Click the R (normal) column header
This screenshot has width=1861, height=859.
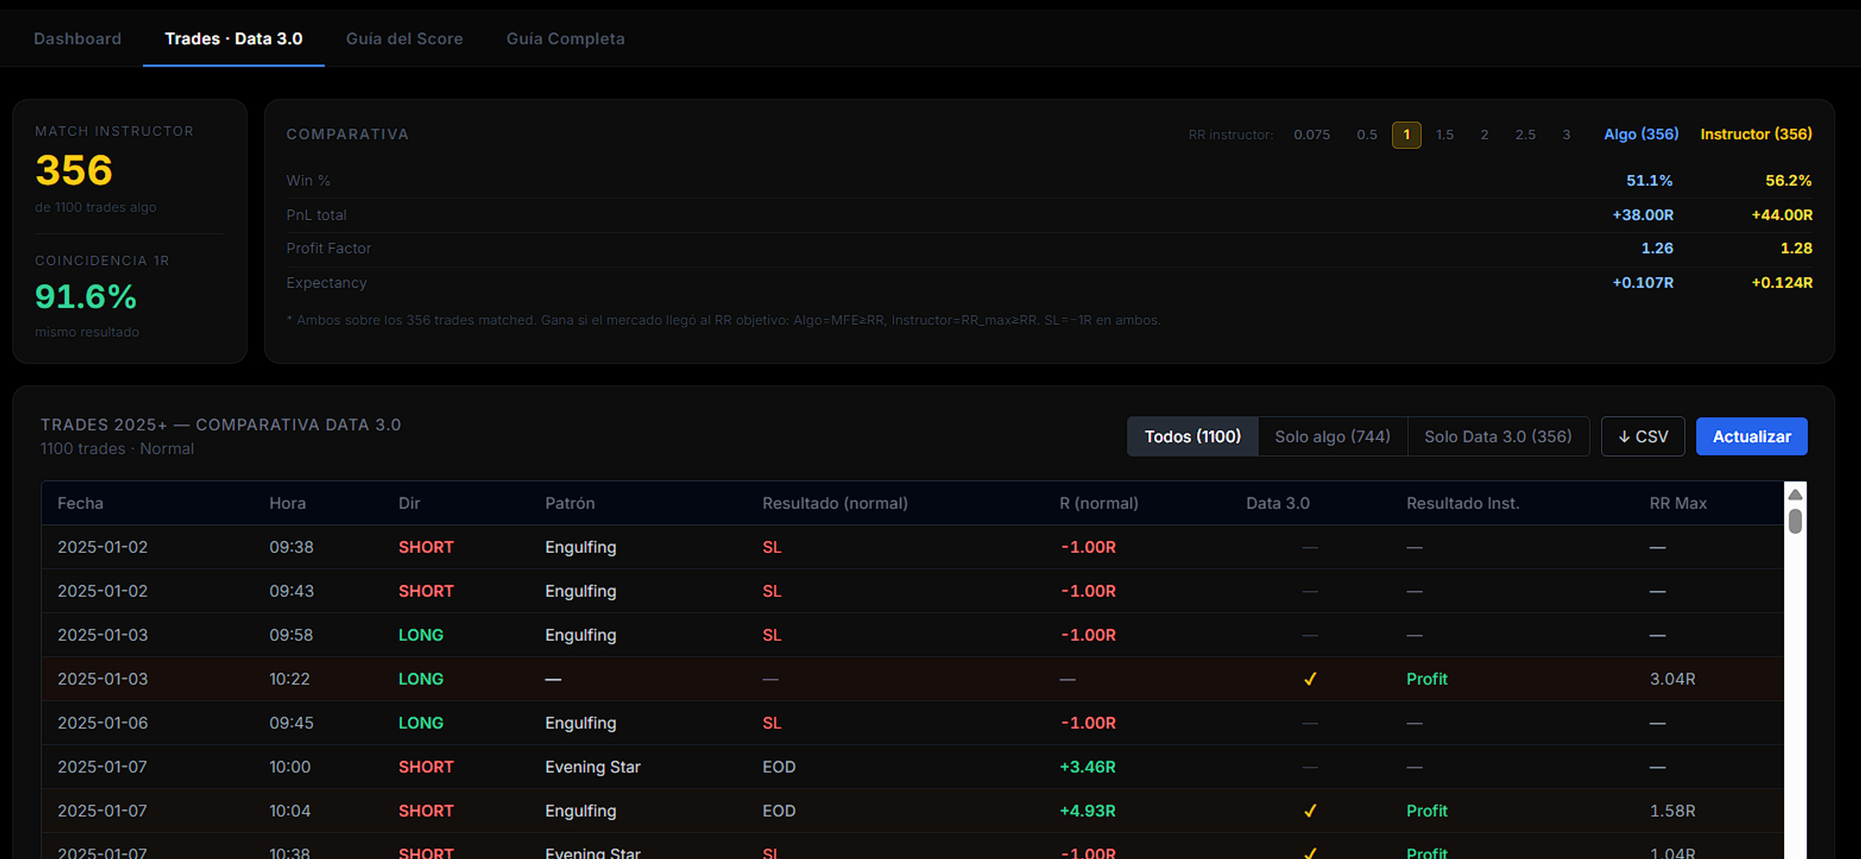pyautogui.click(x=1098, y=503)
